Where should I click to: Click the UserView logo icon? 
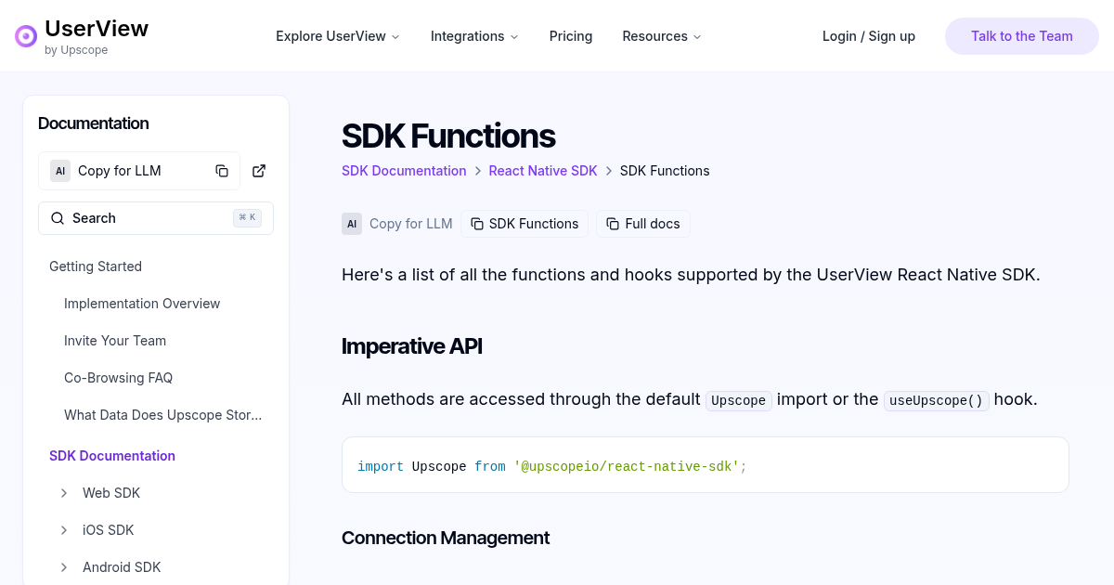coord(26,36)
